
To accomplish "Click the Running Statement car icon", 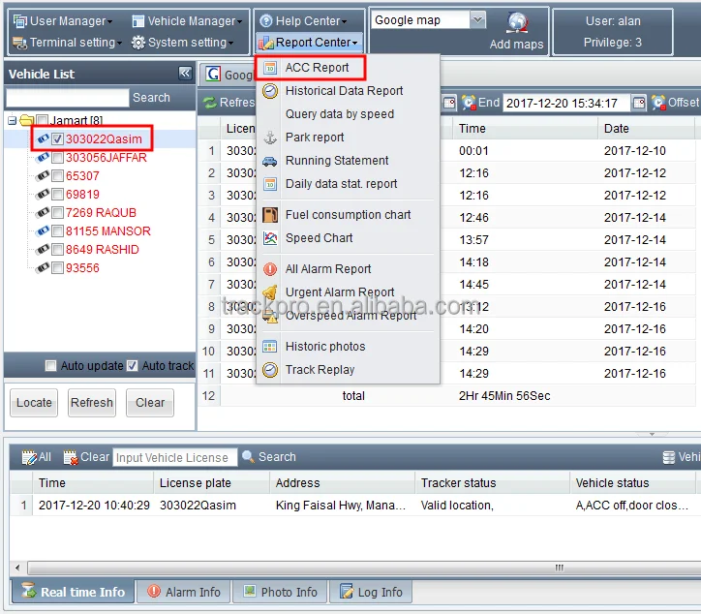I will click(x=269, y=161).
